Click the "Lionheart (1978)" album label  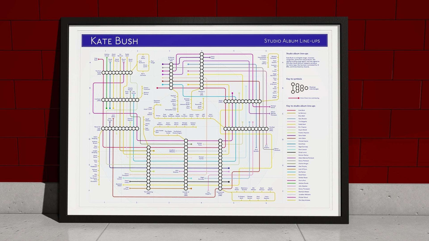(97, 100)
